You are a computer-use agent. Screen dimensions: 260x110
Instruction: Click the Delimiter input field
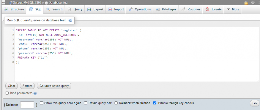pos(27,105)
